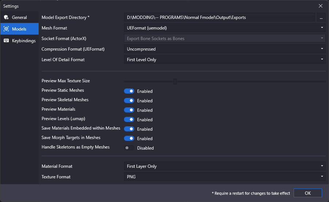The width and height of the screenshot is (329, 202).
Task: Turn off Preview Skeletal Meshes
Action: click(x=129, y=100)
